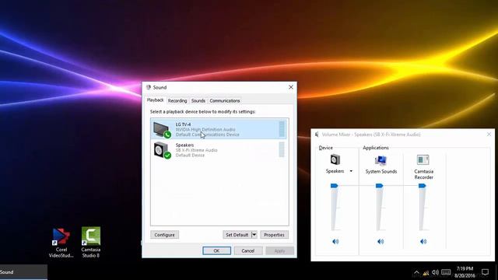498x280 pixels.
Task: Open Camtasia Studio 8 desktop shortcut
Action: 91,243
